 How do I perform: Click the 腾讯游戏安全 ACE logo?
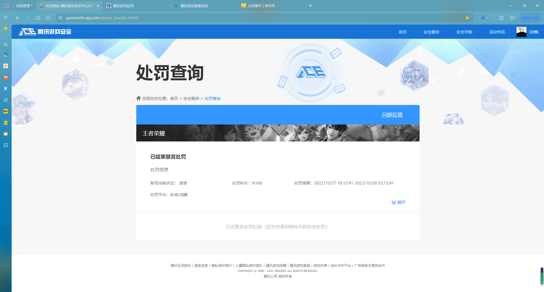[x=45, y=32]
